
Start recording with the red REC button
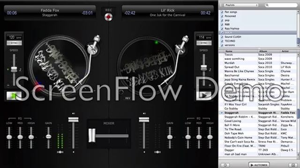108,17
